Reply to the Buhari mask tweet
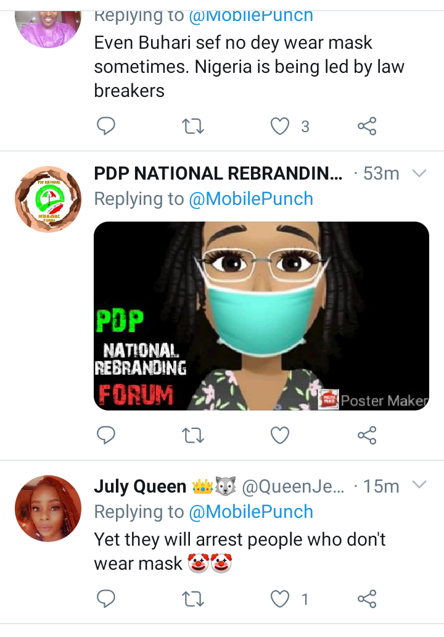 pyautogui.click(x=106, y=126)
